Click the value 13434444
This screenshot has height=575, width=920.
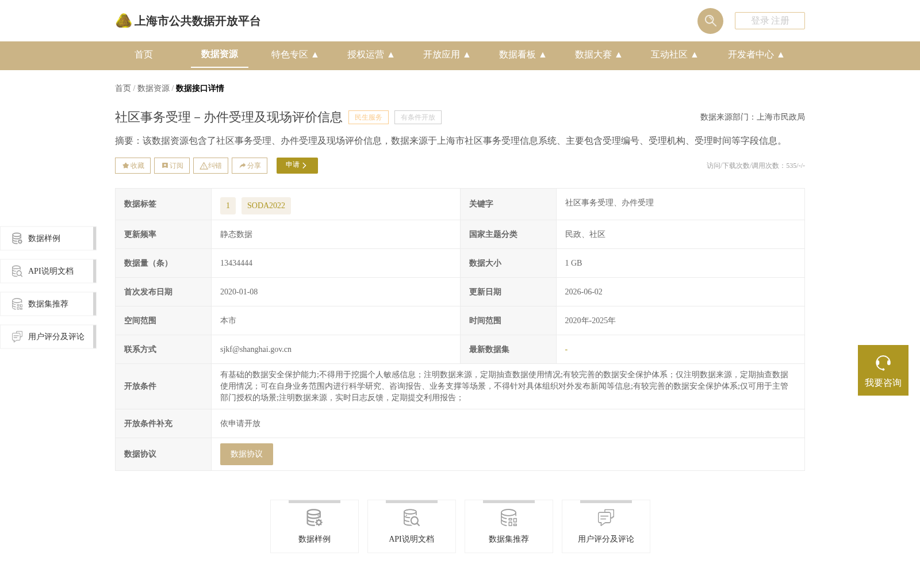236,263
